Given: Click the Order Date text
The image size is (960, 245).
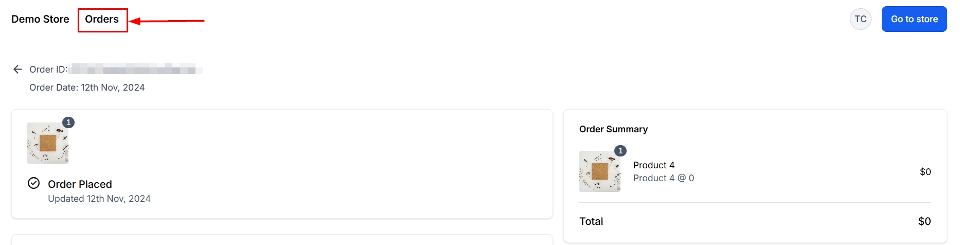Looking at the screenshot, I should [87, 87].
